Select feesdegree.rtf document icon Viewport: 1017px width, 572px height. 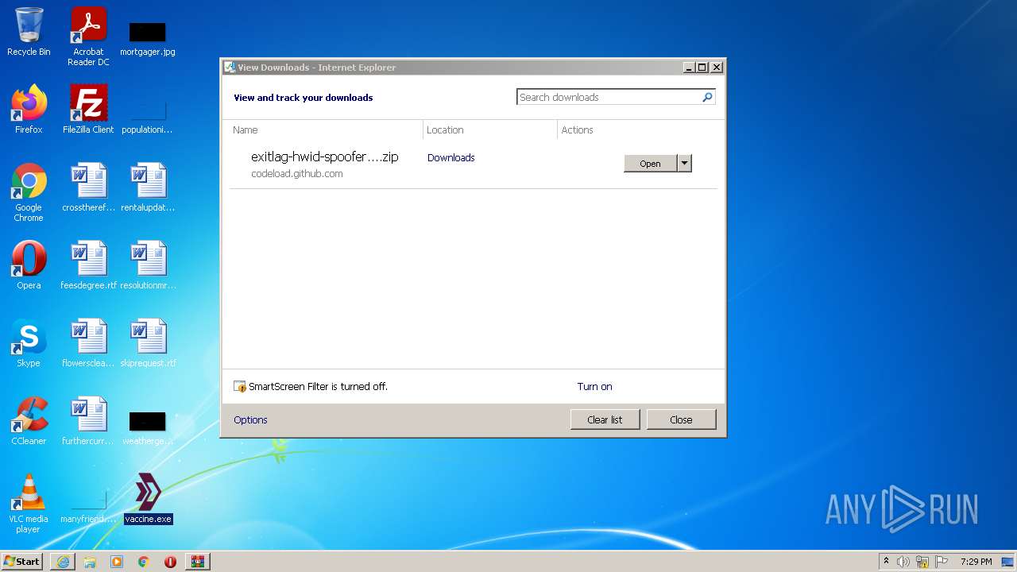pyautogui.click(x=88, y=265)
